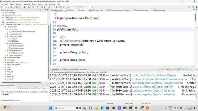This screenshot has height=111, width=198.
Task: Click the toolbar search magnifier icon
Action: (x=189, y=7)
